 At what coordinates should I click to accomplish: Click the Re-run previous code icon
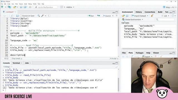98,16
